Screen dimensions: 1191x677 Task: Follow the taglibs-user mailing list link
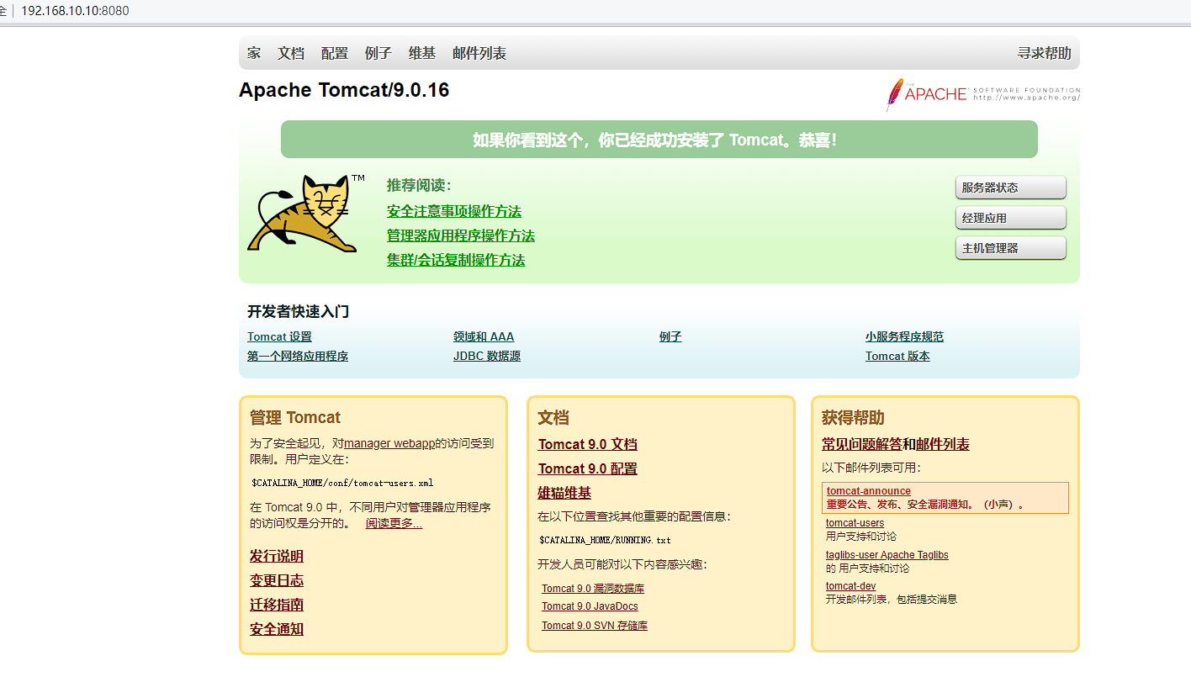[887, 555]
